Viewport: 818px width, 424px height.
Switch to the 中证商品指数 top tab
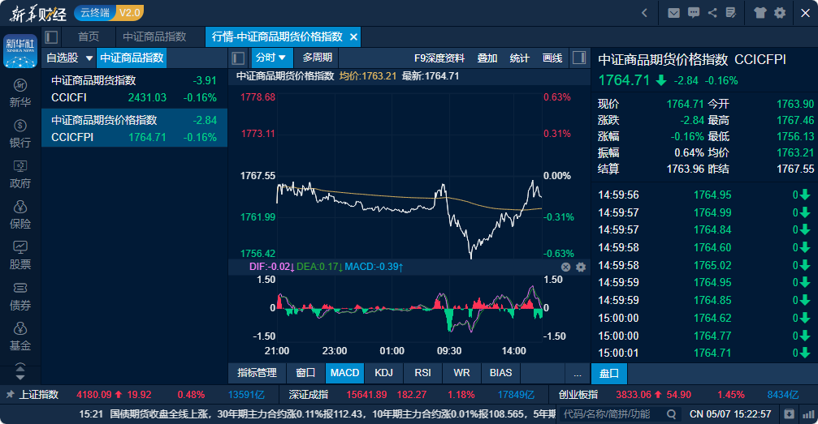pyautogui.click(x=154, y=36)
